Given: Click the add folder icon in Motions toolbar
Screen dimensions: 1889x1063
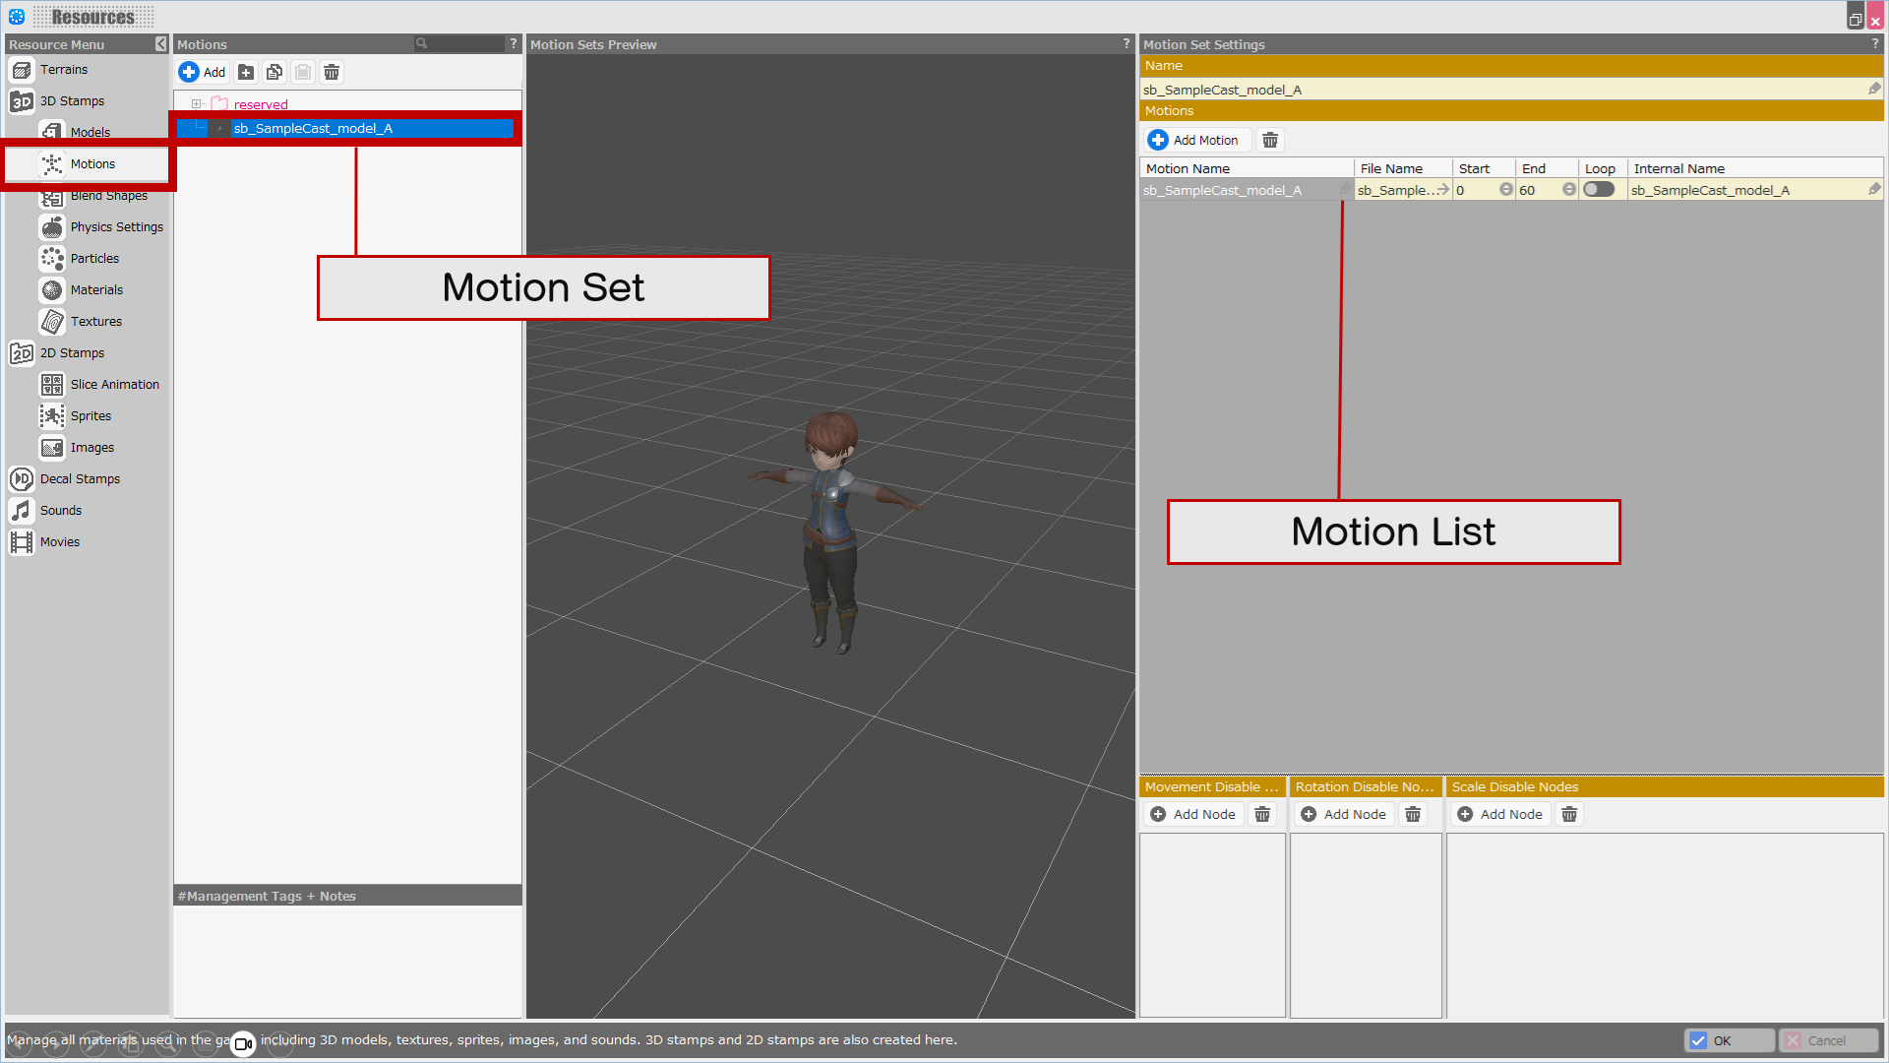Looking at the screenshot, I should 246,72.
